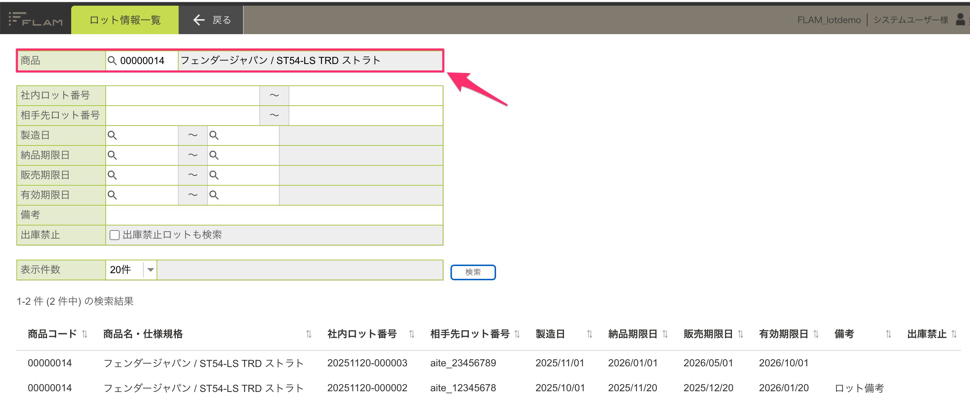
Task: Click the FLAM logo icon
Action: 35,19
